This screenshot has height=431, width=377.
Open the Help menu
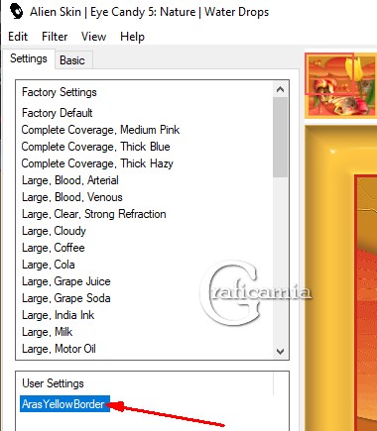pos(132,37)
